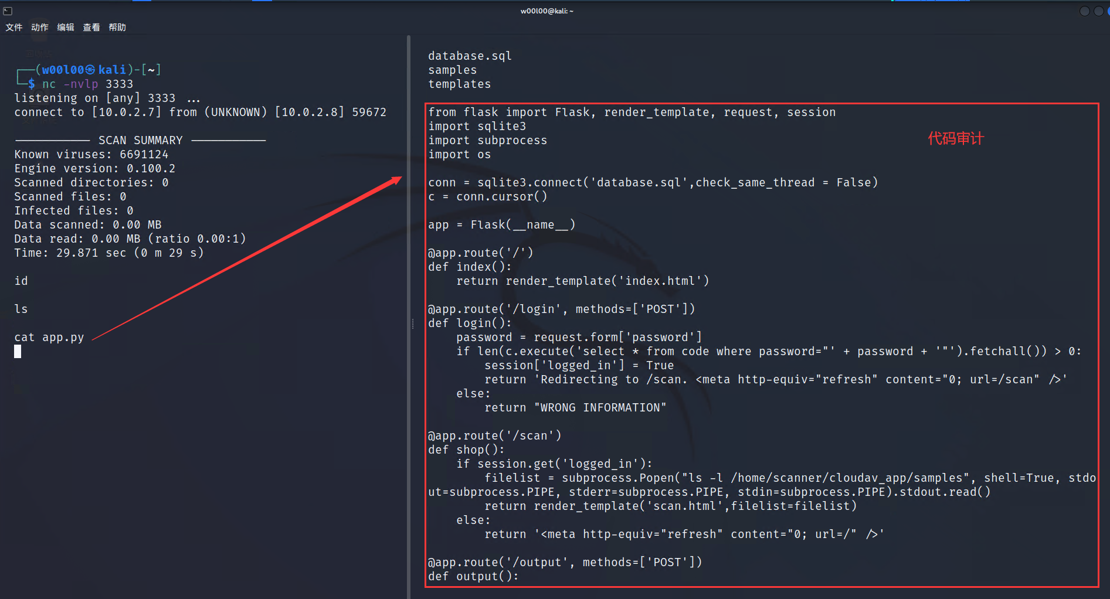Click the 'Infected files: 0' line
The width and height of the screenshot is (1110, 599).
point(73,210)
